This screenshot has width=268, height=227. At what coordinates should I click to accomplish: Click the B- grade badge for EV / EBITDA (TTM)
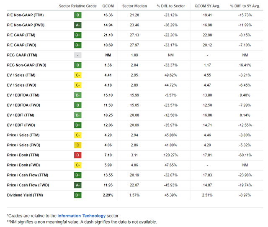78,95
